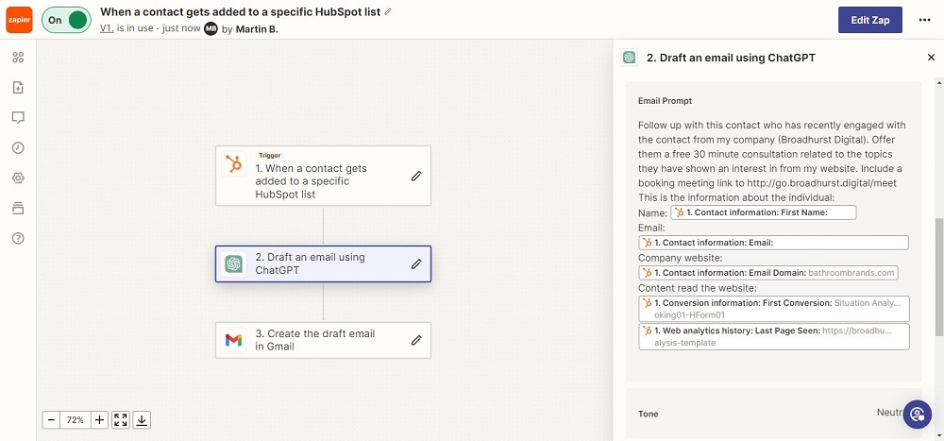Image resolution: width=944 pixels, height=441 pixels.
Task: Select step 1 HubSpot trigger card
Action: click(x=323, y=176)
